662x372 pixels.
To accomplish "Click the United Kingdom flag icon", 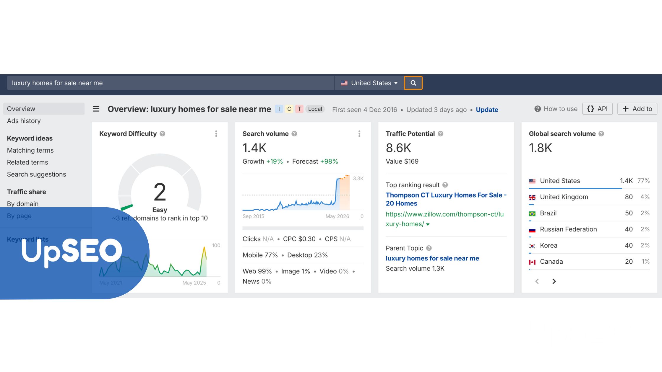I will coord(532,198).
